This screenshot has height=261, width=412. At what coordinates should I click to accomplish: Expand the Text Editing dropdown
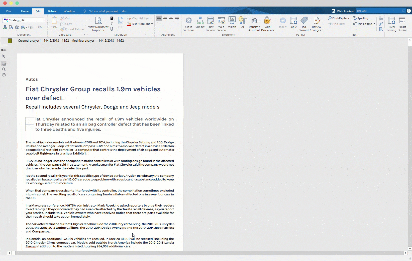tap(374, 24)
